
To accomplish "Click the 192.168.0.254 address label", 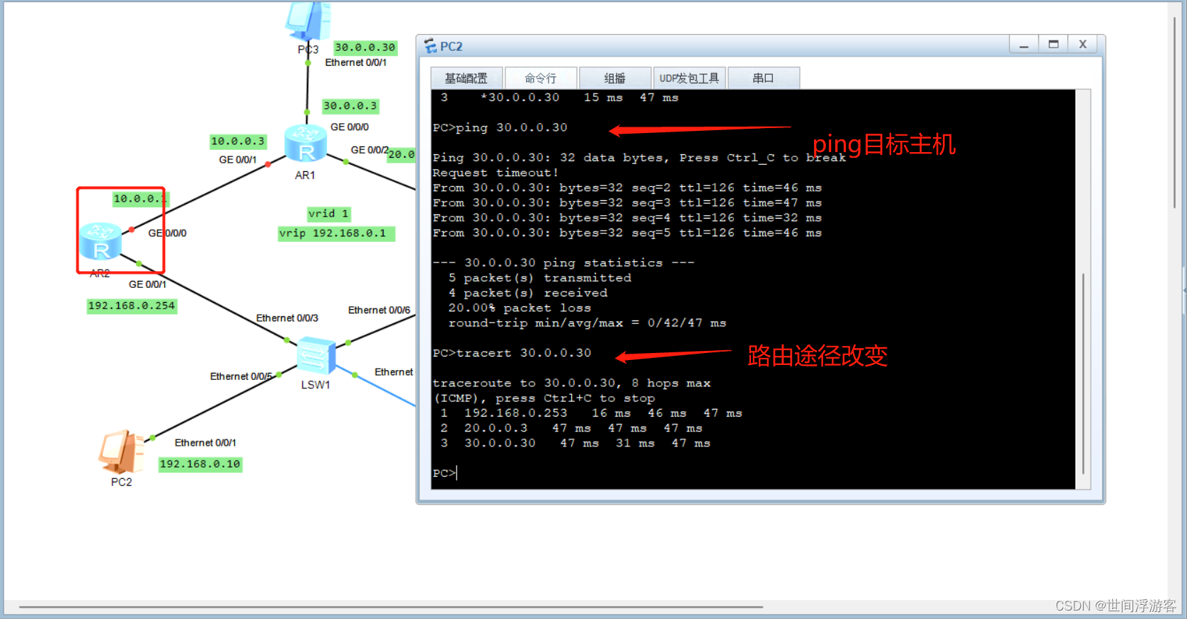I will 132,306.
